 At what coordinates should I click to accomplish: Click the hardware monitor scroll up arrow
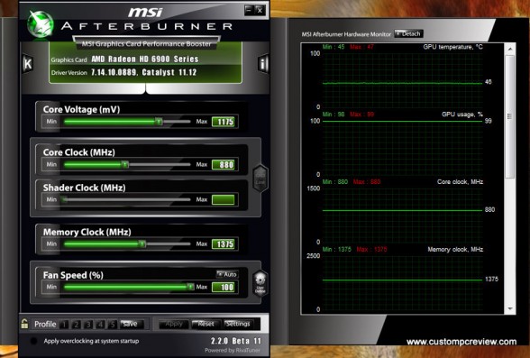click(510, 49)
